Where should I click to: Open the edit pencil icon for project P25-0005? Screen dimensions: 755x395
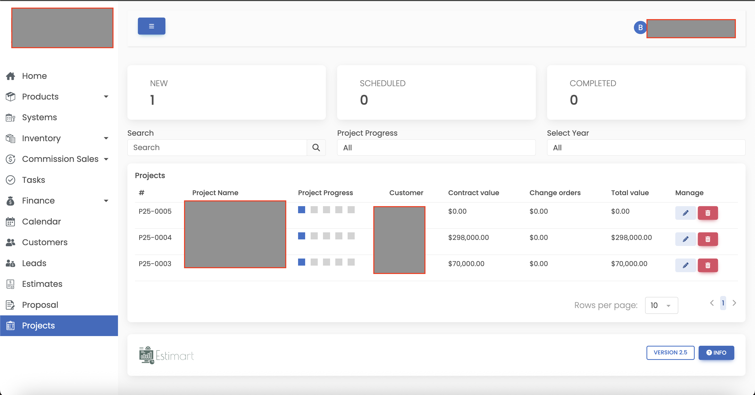tap(685, 213)
